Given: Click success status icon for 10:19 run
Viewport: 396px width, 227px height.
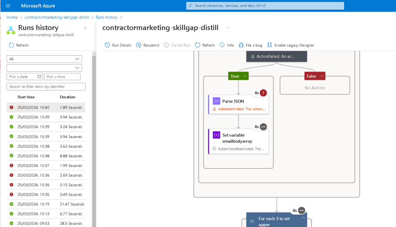Looking at the screenshot, I should click(x=11, y=204).
